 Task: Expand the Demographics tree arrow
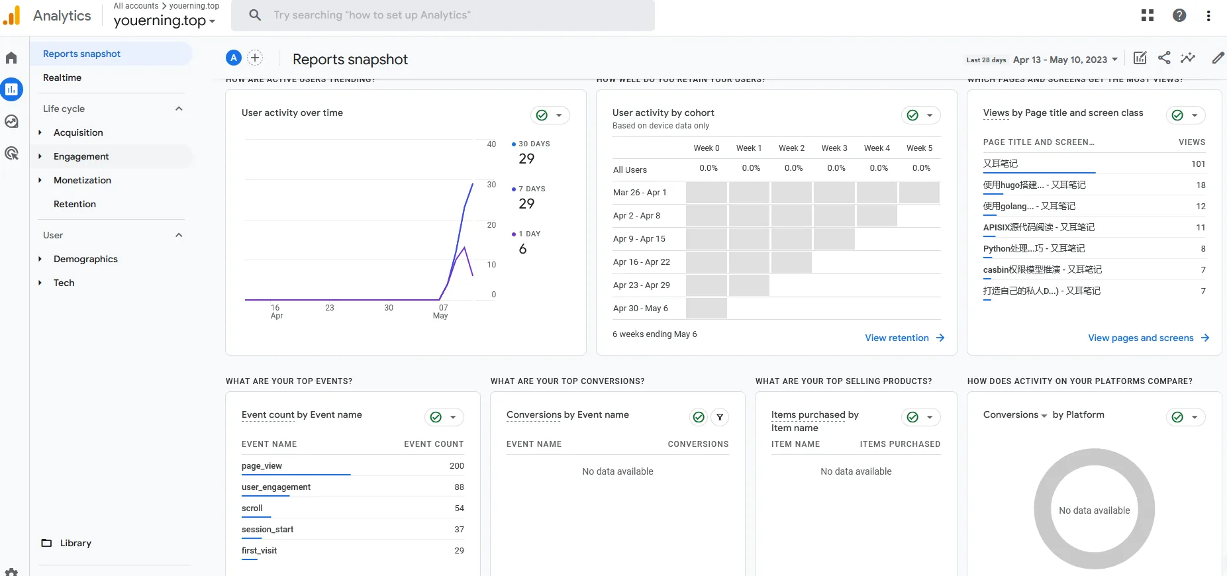point(40,259)
